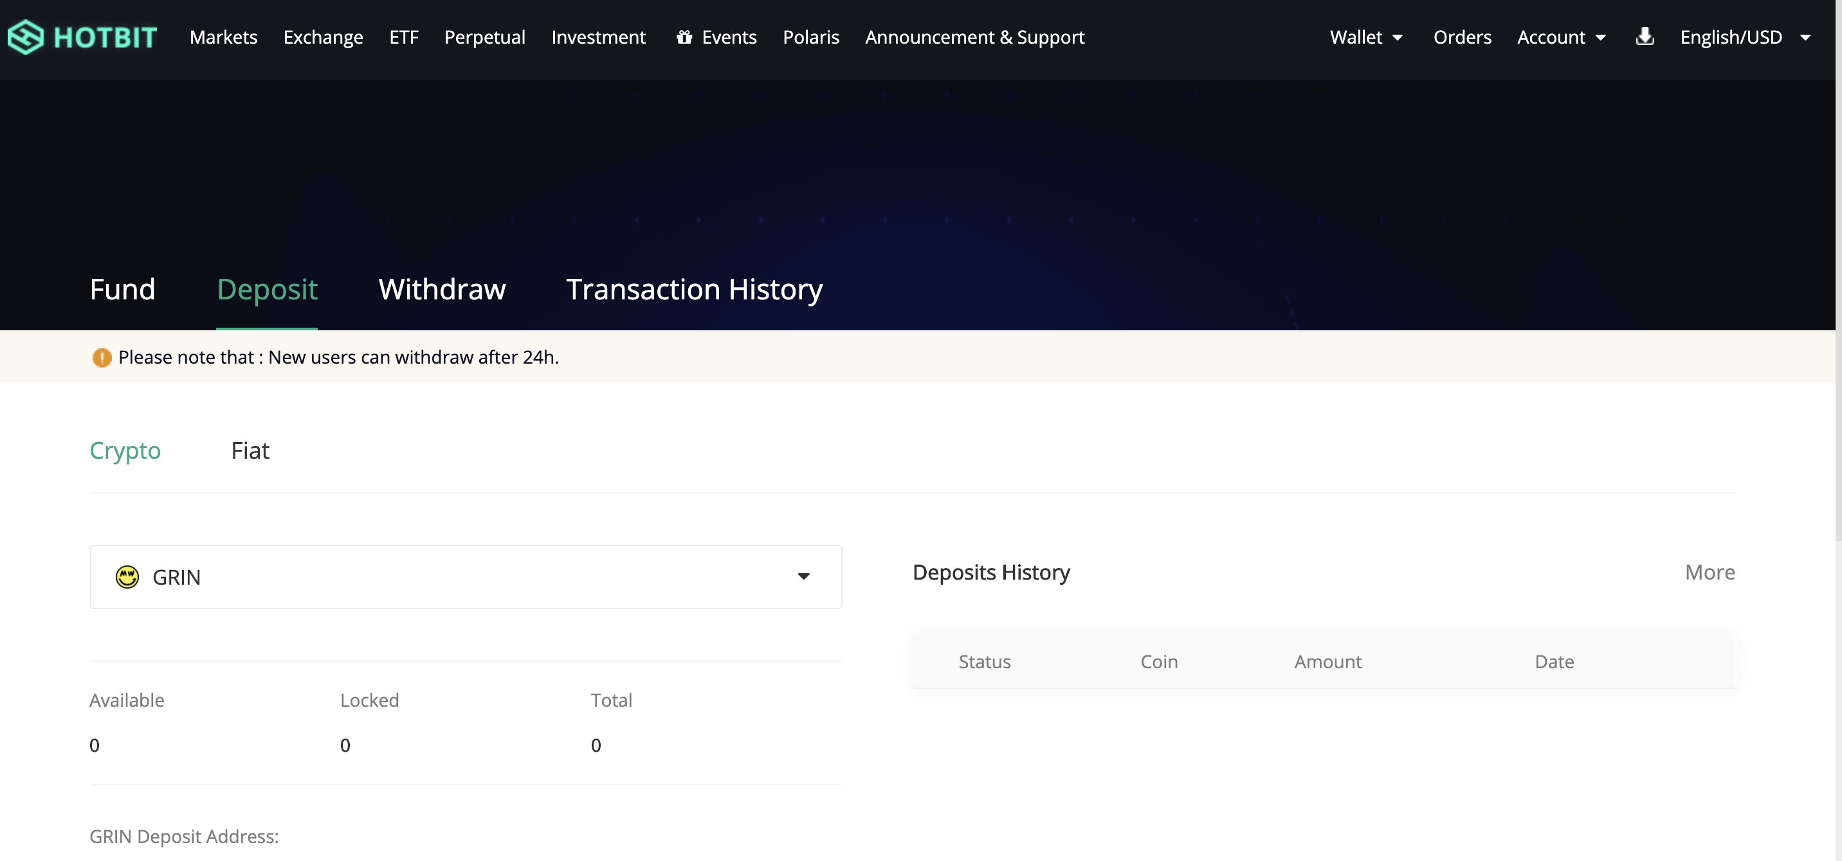
Task: Switch to the Withdraw tab
Action: (442, 289)
